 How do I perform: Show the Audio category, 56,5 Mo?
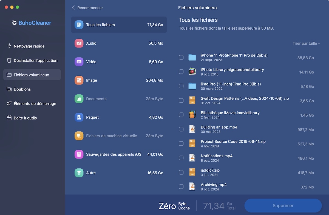click(x=119, y=43)
